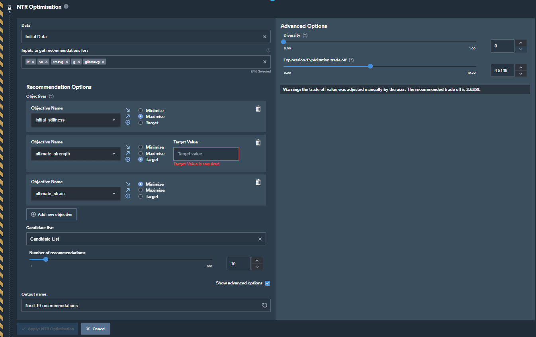Image resolution: width=536 pixels, height=337 pixels.
Task: Select Target for initial_stiffness
Action: [141, 123]
